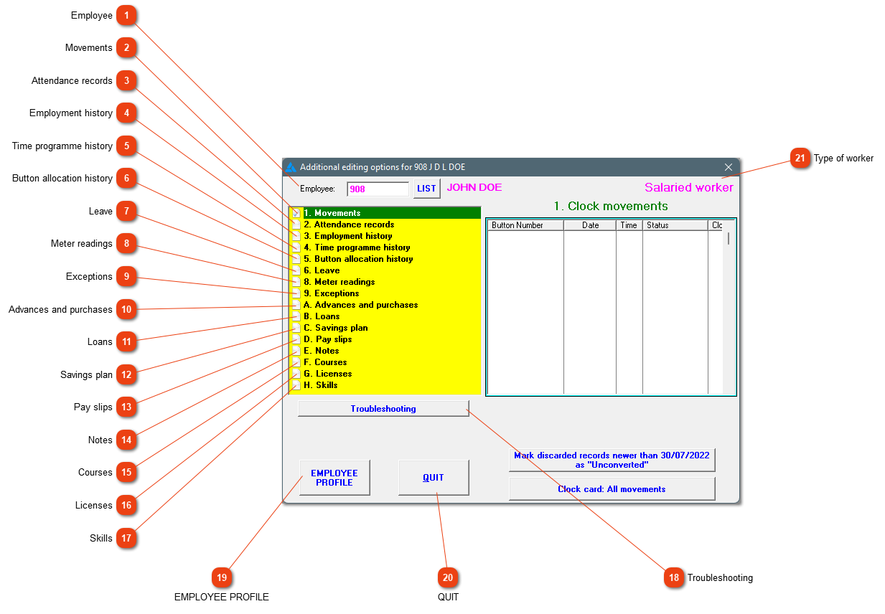This screenshot has width=885, height=614.
Task: Click the 'Time' column header in the table
Action: [x=629, y=225]
